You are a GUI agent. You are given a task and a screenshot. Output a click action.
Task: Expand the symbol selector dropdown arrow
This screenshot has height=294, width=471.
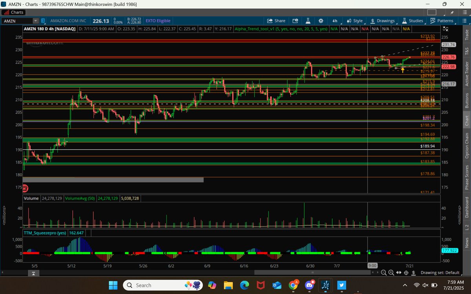36,21
